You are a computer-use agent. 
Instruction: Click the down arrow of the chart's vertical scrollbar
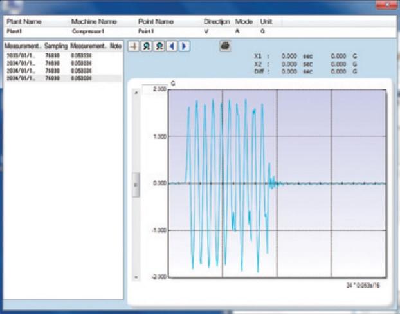pyautogui.click(x=136, y=277)
